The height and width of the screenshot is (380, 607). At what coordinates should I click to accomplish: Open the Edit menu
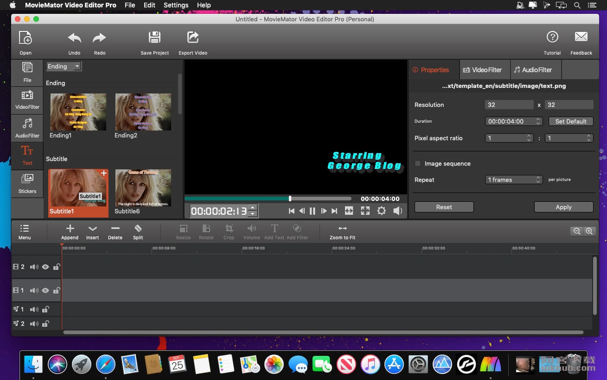click(149, 5)
